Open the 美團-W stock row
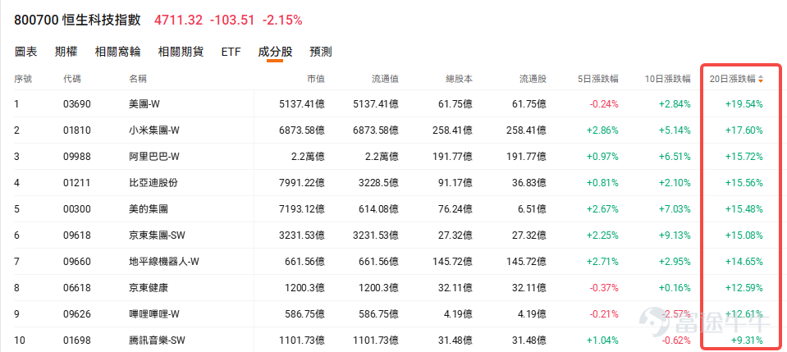This screenshot has height=352, width=787. 396,104
